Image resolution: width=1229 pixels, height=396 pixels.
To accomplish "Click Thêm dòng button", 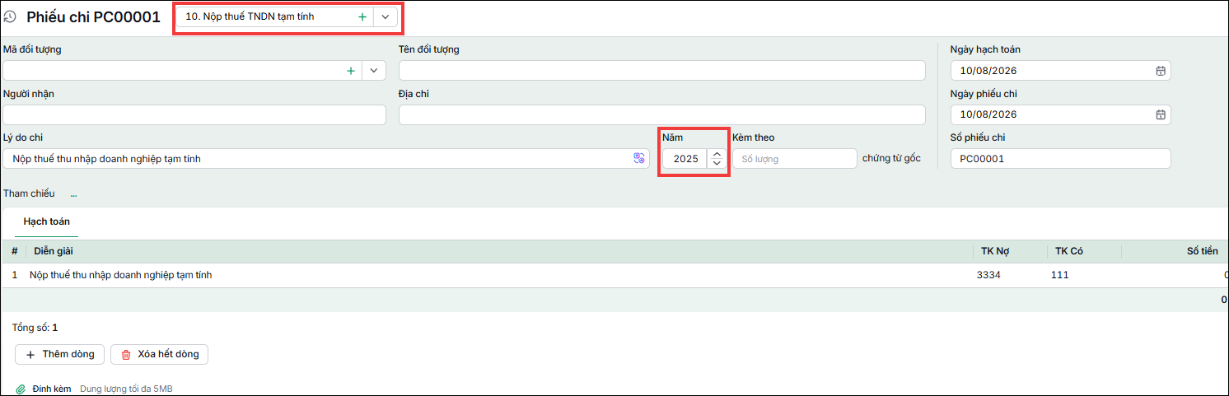I will [60, 354].
